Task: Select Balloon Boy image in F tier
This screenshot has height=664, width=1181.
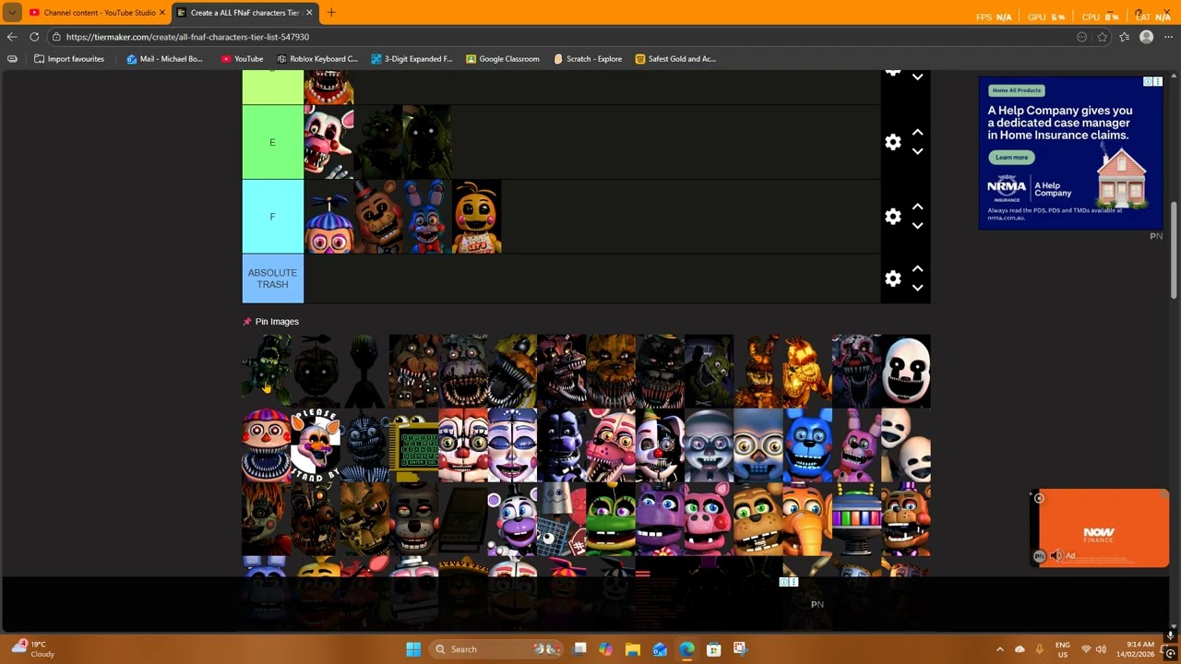Action: pyautogui.click(x=328, y=217)
